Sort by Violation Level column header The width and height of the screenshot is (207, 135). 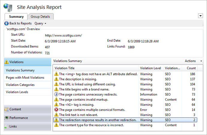(x=151, y=68)
